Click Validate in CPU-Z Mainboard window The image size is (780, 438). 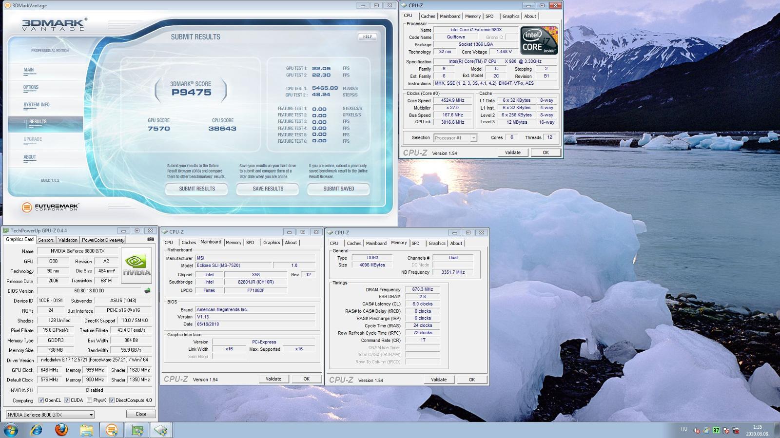click(273, 379)
